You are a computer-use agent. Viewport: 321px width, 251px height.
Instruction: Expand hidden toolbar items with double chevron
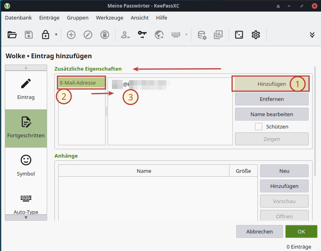(x=312, y=35)
